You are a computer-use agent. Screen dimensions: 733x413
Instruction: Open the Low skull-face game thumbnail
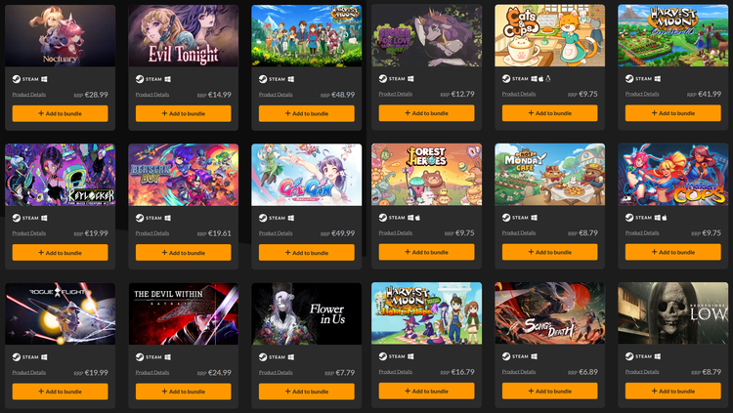click(673, 313)
